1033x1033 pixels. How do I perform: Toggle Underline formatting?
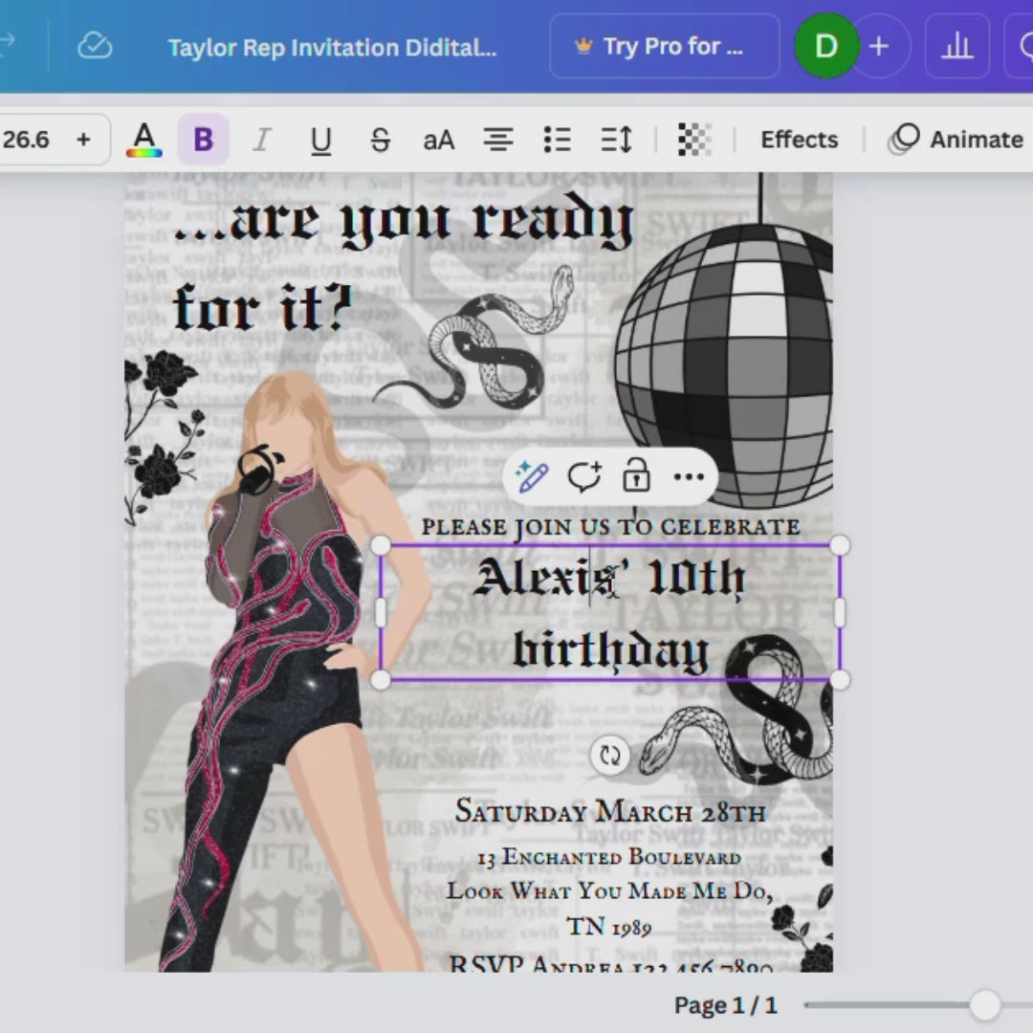pyautogui.click(x=320, y=140)
